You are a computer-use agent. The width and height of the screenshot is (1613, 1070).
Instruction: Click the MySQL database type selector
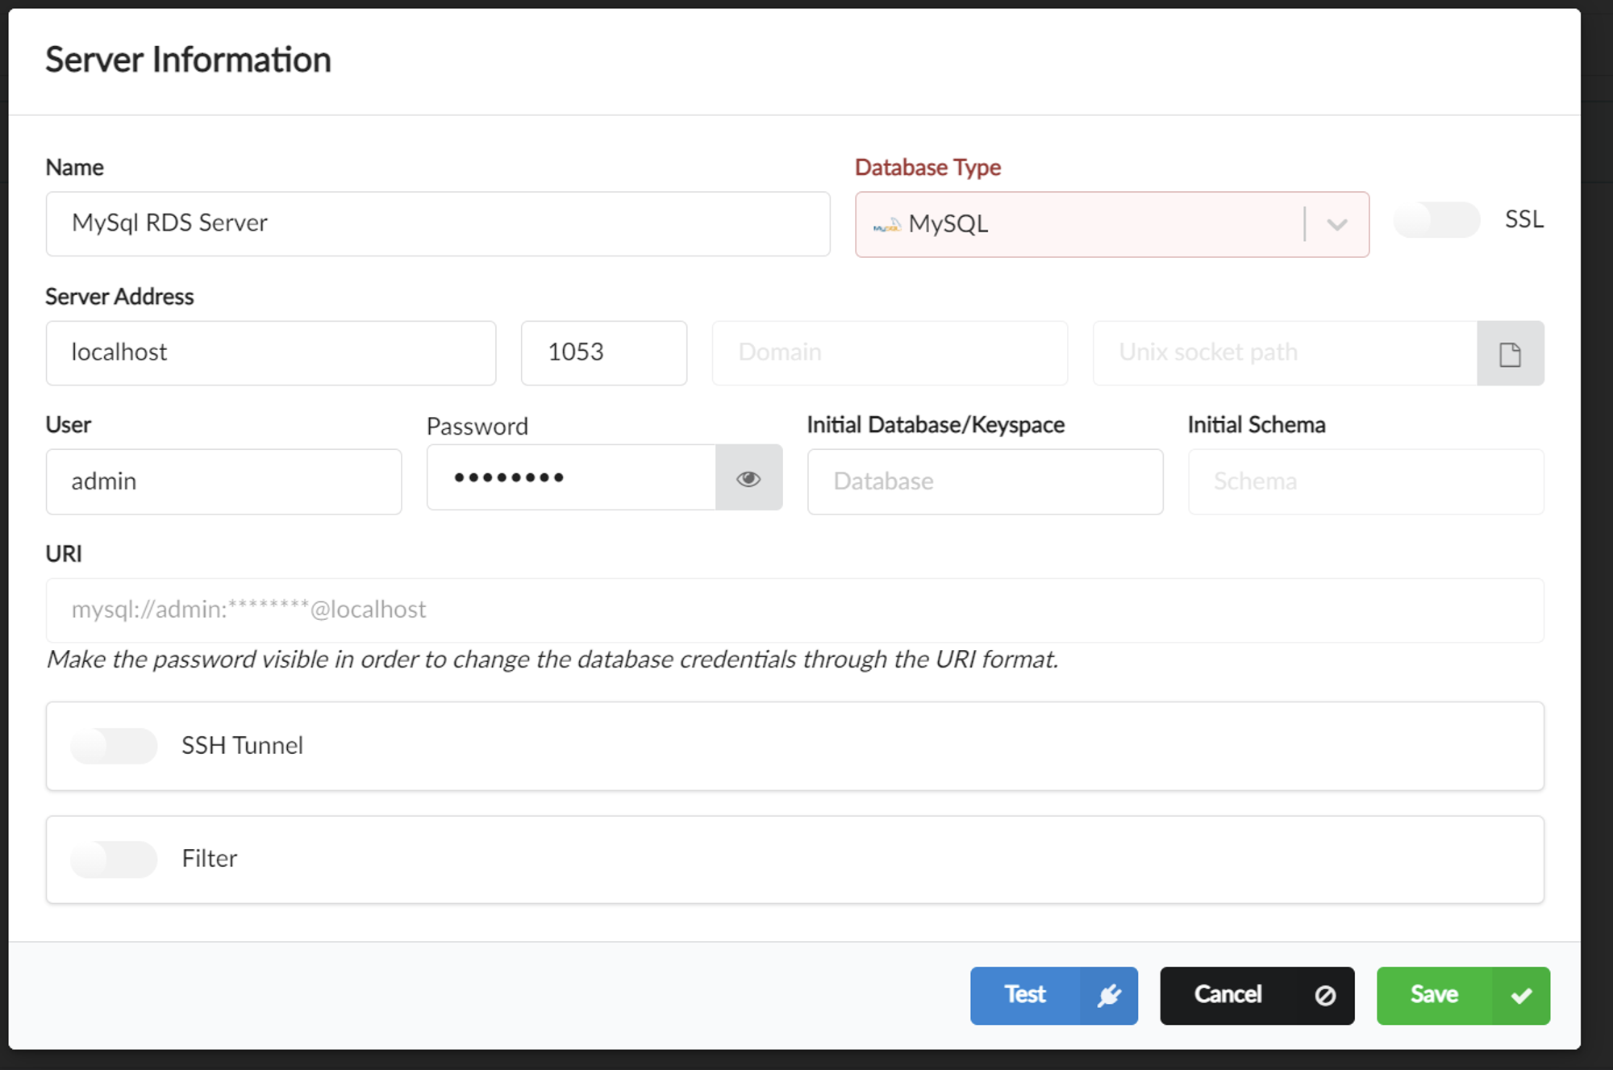tap(1081, 225)
